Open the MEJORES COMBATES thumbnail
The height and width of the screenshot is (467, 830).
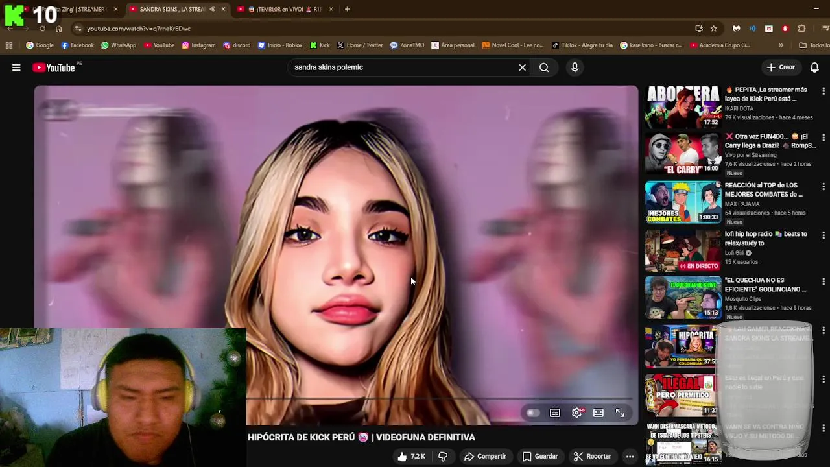[x=683, y=202]
